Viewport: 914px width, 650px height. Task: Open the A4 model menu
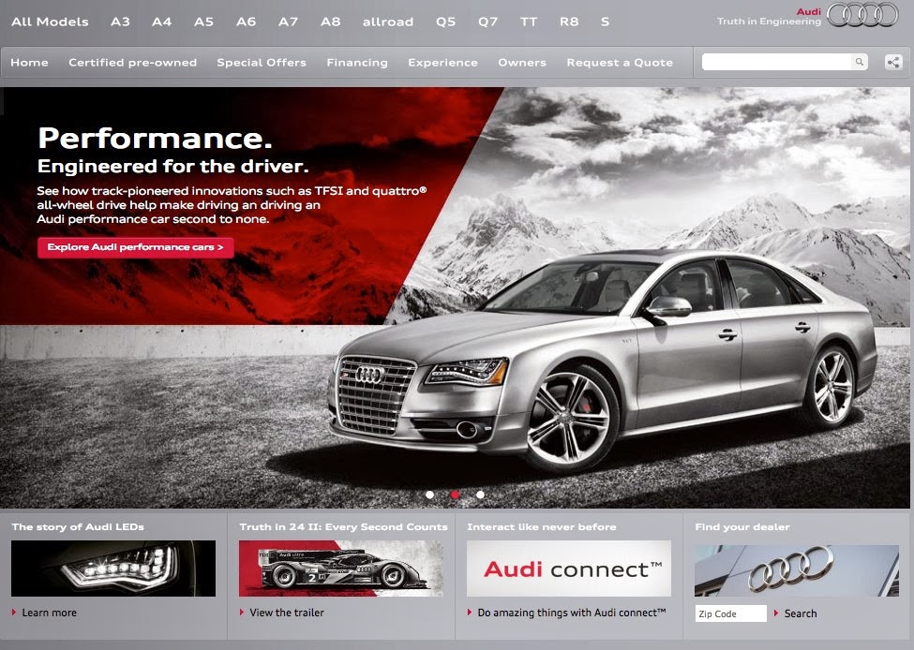point(161,22)
